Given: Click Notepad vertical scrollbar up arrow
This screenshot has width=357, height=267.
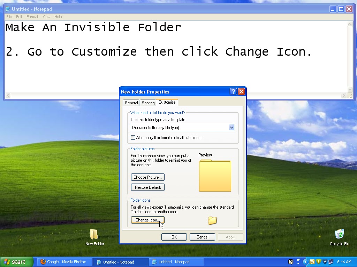Looking at the screenshot, I should pyautogui.click(x=350, y=24).
